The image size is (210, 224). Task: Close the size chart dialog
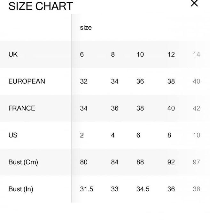[x=194, y=4]
